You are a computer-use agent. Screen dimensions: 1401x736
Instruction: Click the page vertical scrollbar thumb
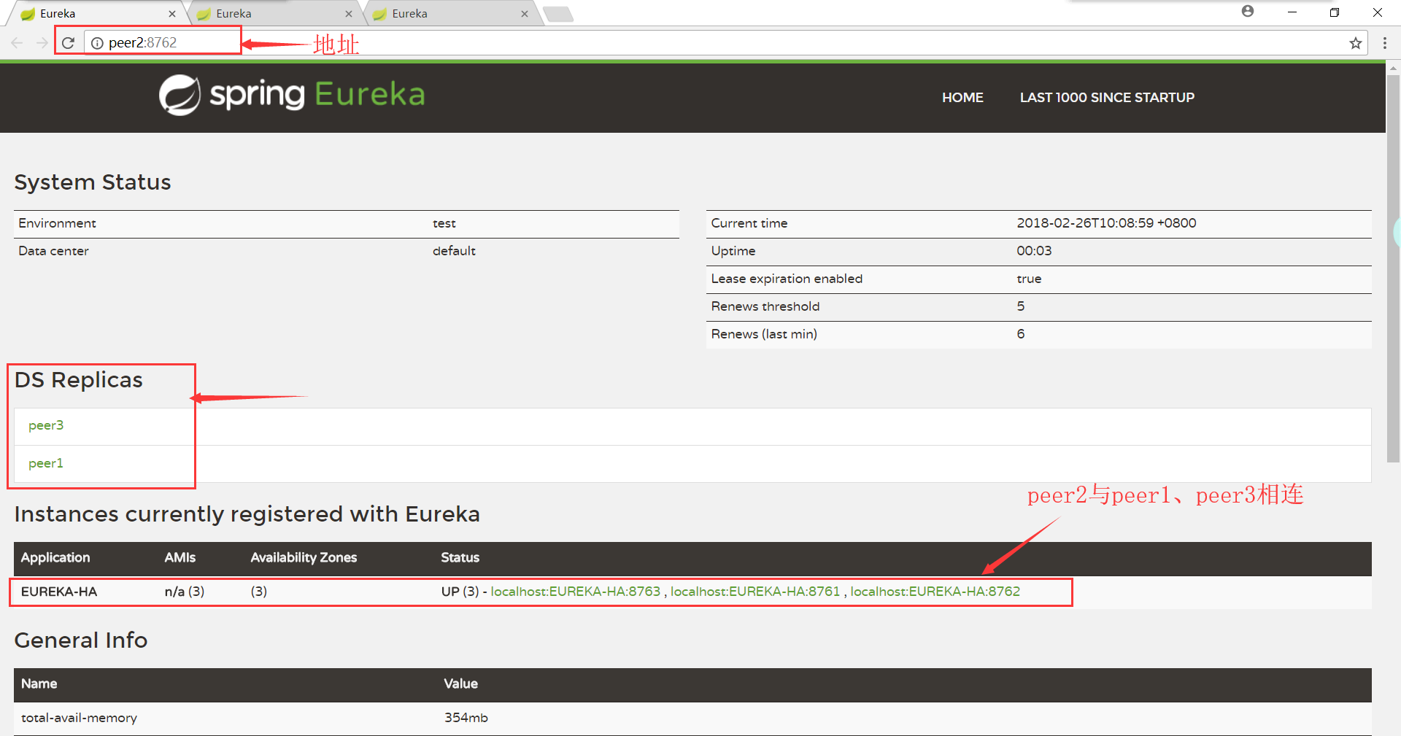[1393, 270]
